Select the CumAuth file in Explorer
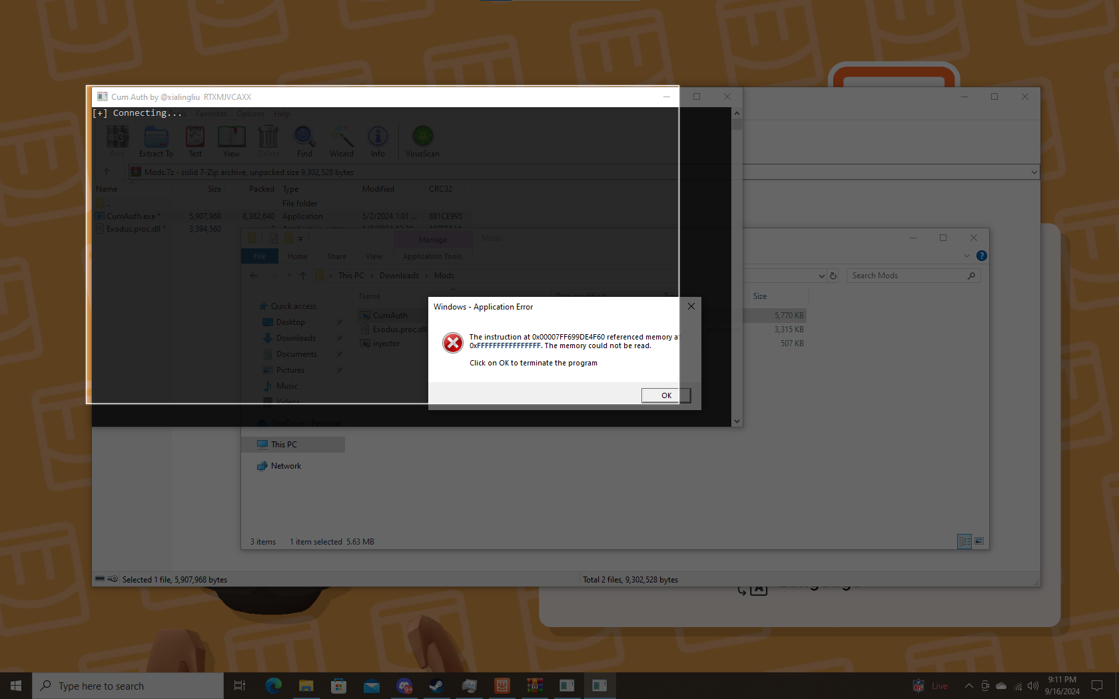Viewport: 1119px width, 699px height. pyautogui.click(x=390, y=316)
